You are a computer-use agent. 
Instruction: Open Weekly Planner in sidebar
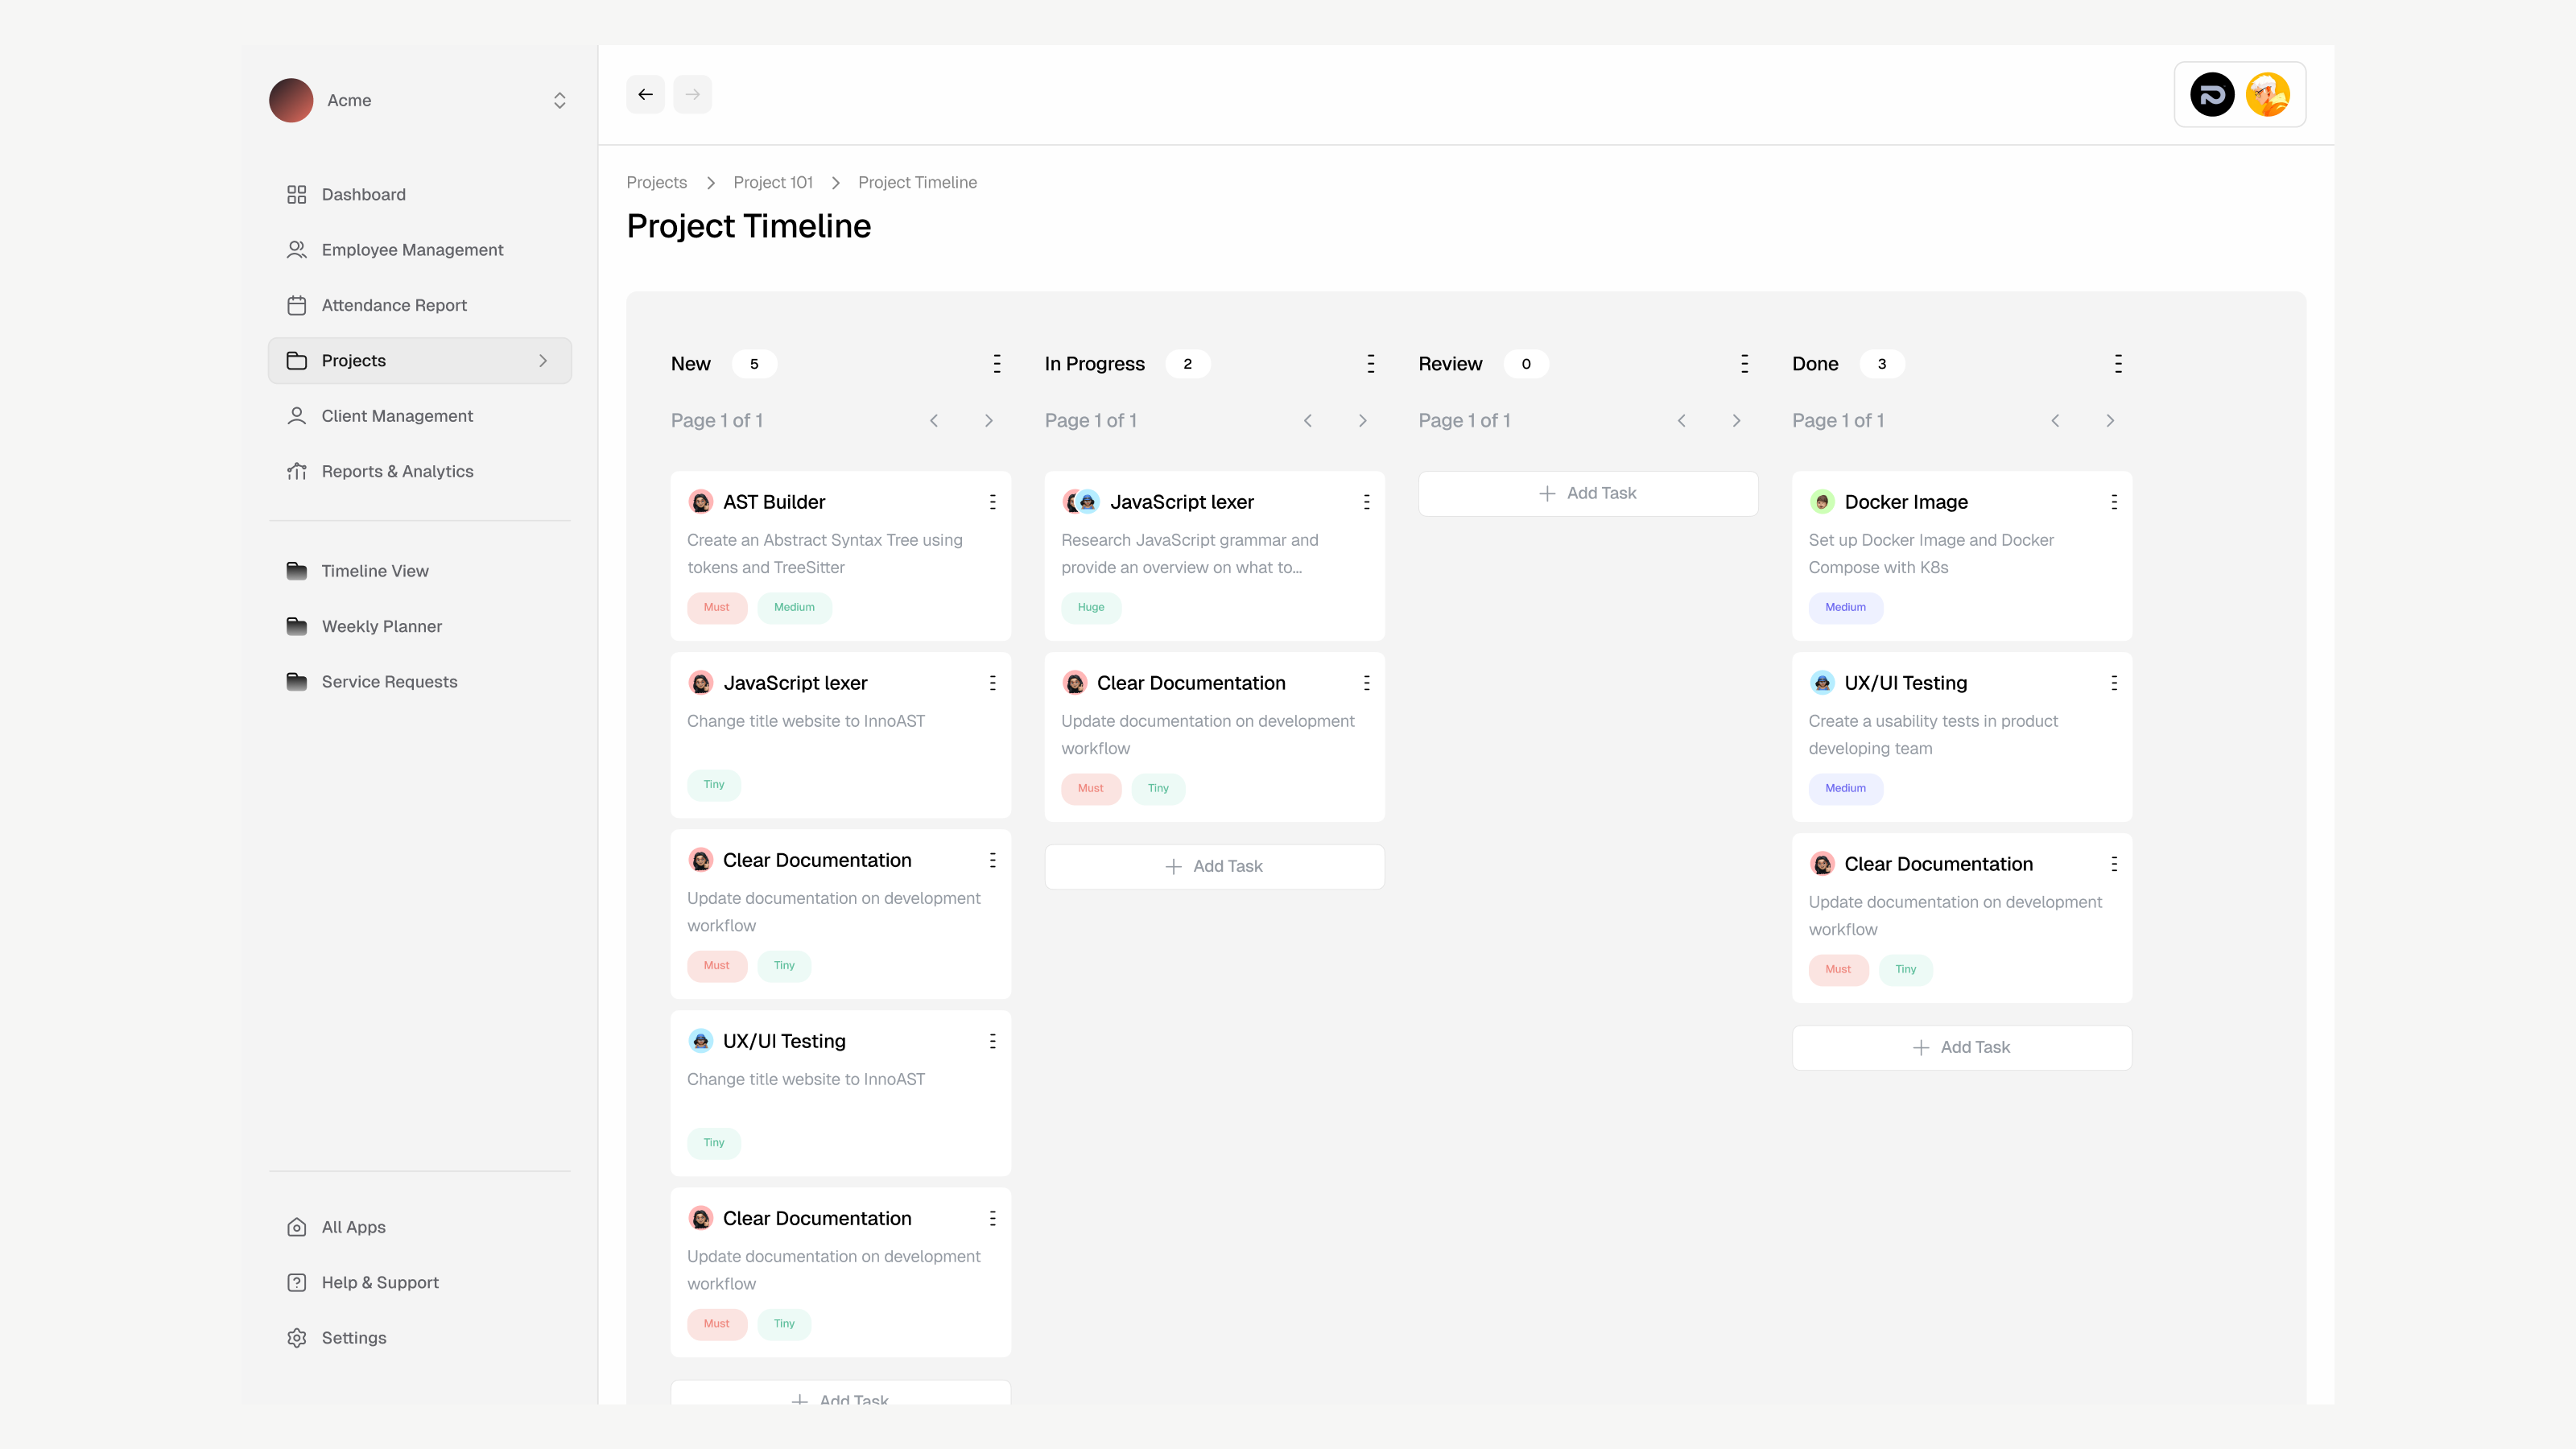click(x=381, y=626)
